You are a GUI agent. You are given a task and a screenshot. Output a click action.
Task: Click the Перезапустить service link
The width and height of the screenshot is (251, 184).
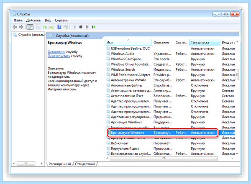point(59,56)
